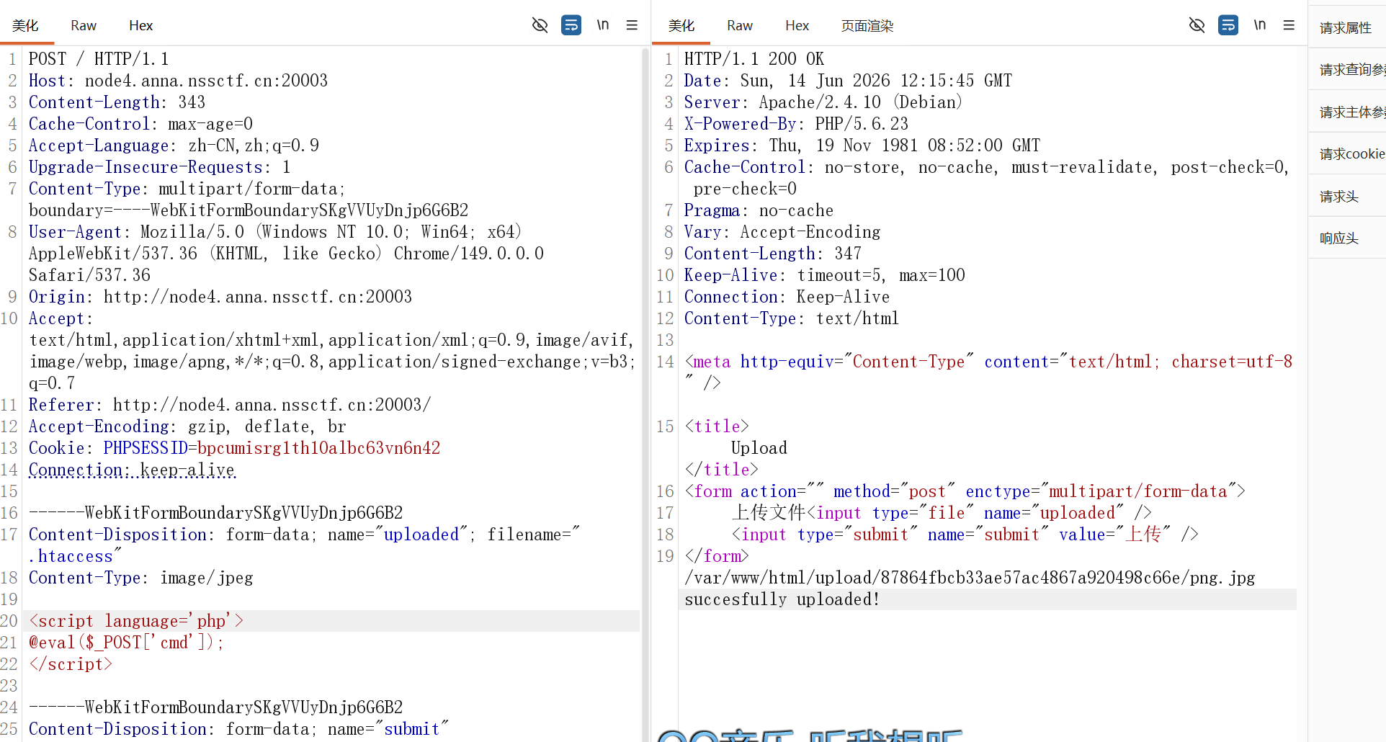Toggle hidden characters eye icon in response pane
This screenshot has height=742, width=1386.
pos(1197,25)
